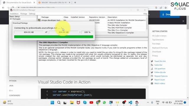Open the weather widget showing 35°C Smoke
Screen dimensions: 189x106
[8, 102]
